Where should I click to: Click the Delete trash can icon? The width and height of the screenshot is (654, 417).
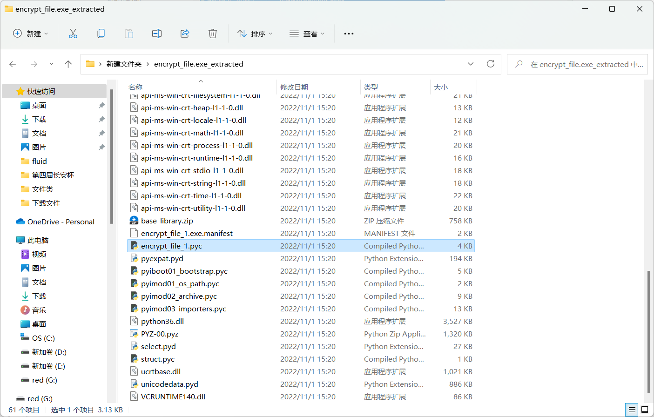pyautogui.click(x=213, y=34)
